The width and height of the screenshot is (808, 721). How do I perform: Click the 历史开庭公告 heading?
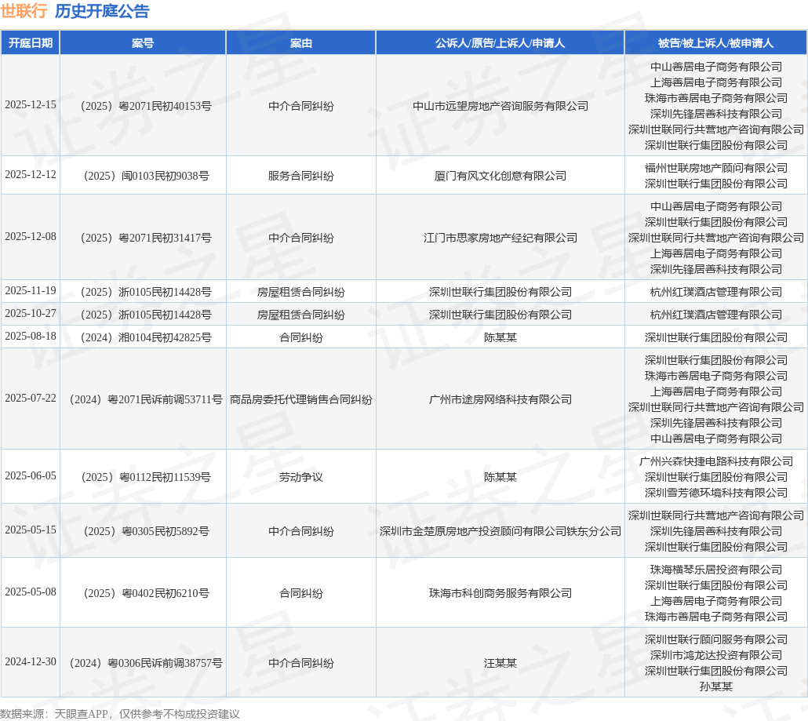[x=102, y=11]
